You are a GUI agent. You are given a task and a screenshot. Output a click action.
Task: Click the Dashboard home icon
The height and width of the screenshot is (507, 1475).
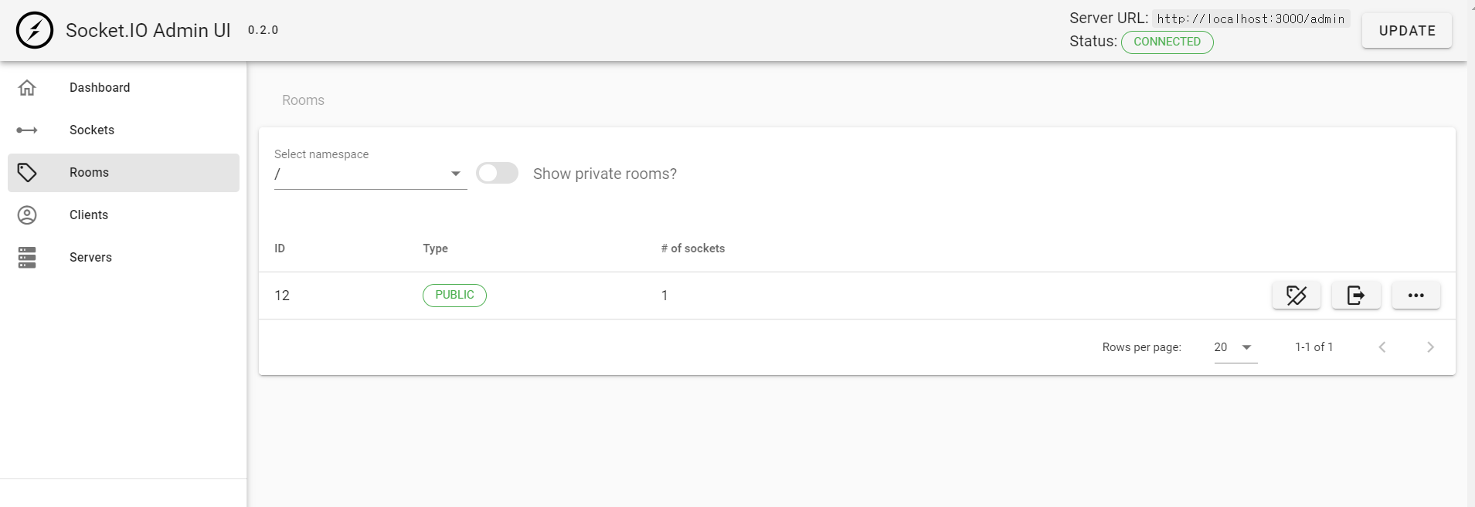[27, 88]
